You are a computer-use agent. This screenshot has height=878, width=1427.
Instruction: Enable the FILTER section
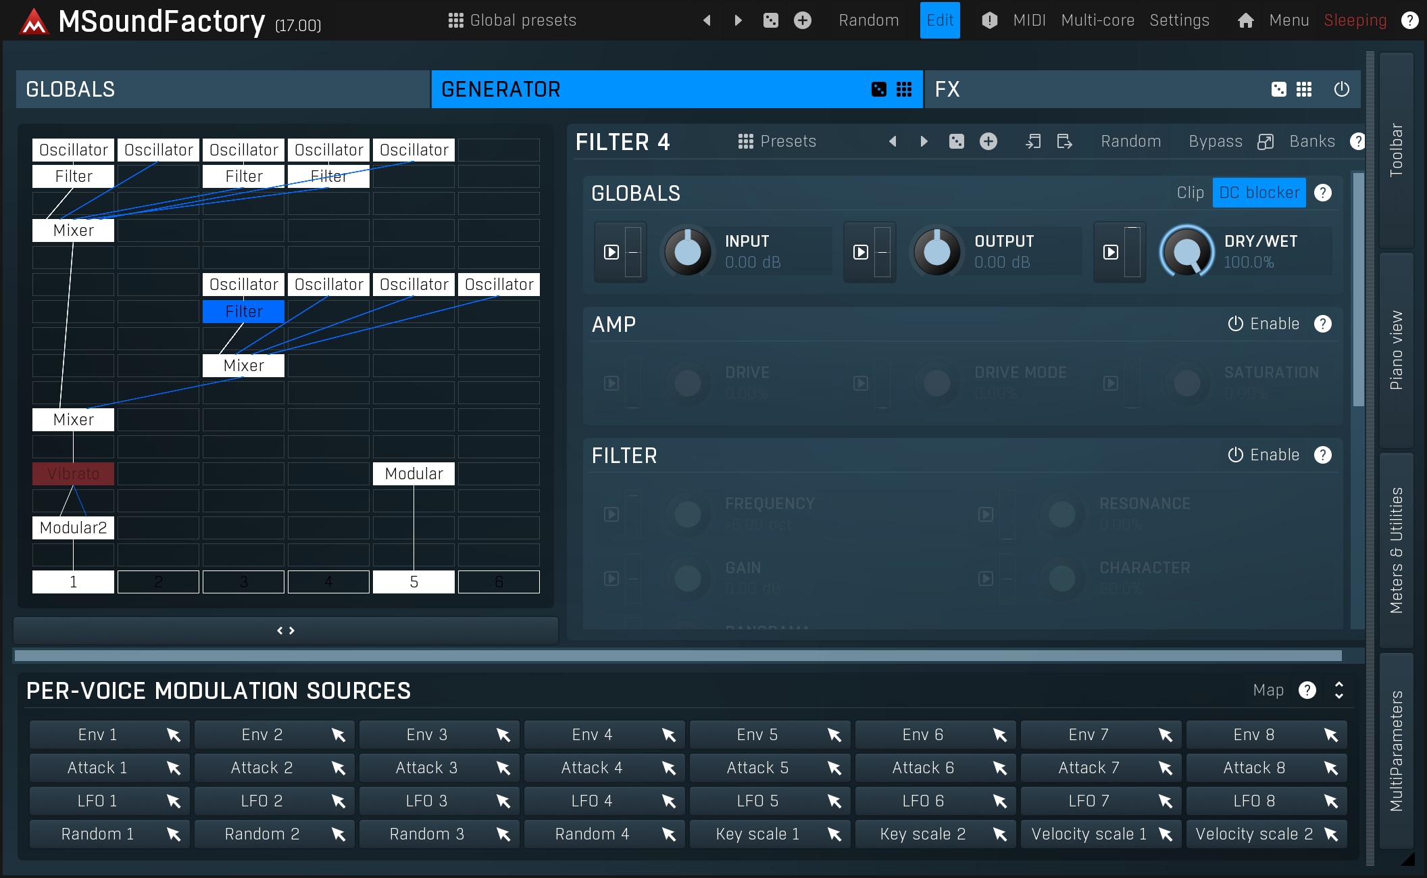click(1263, 456)
